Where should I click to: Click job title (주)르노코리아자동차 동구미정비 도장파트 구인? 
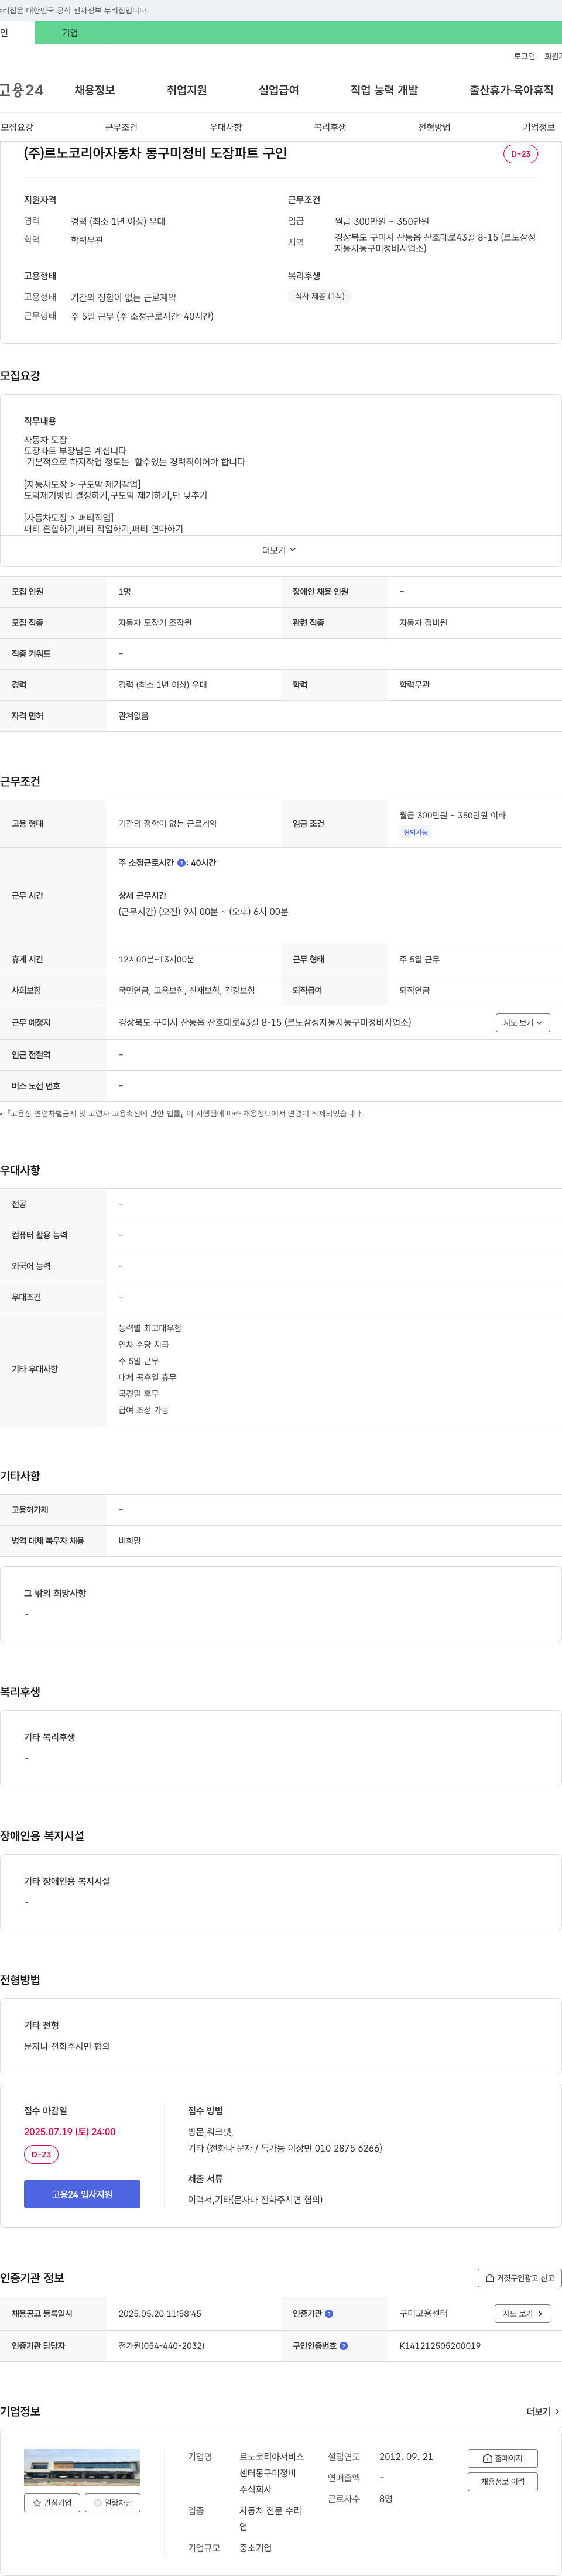point(155,153)
